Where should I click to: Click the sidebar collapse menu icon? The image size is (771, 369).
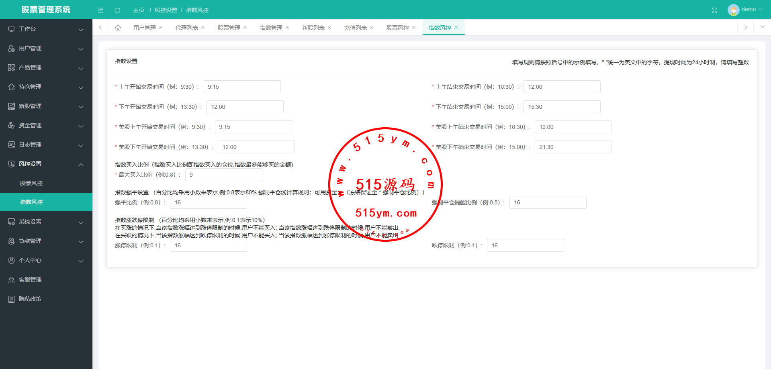[100, 10]
